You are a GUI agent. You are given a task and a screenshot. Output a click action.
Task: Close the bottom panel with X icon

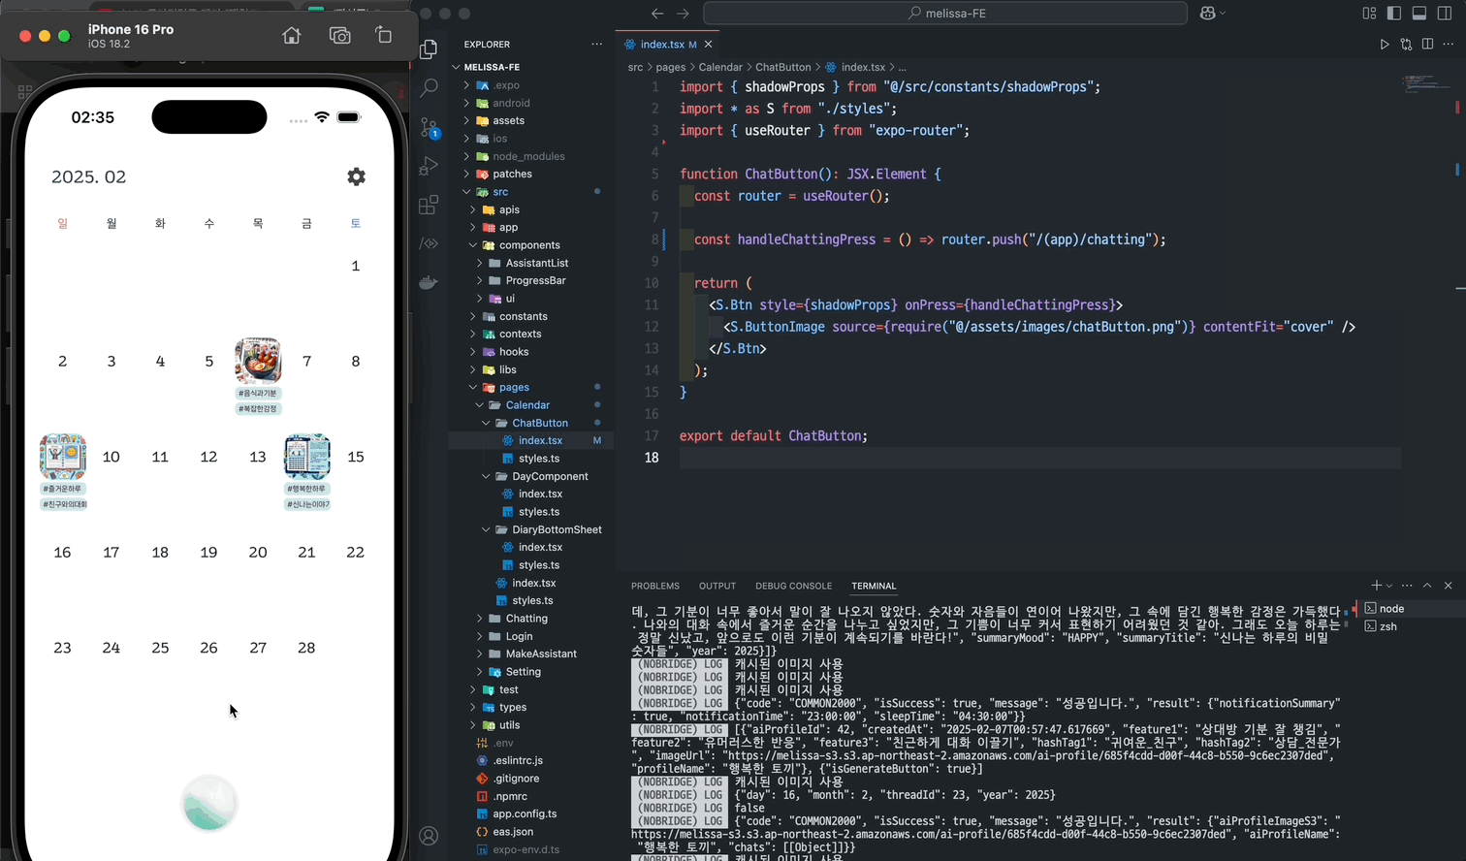[1449, 586]
